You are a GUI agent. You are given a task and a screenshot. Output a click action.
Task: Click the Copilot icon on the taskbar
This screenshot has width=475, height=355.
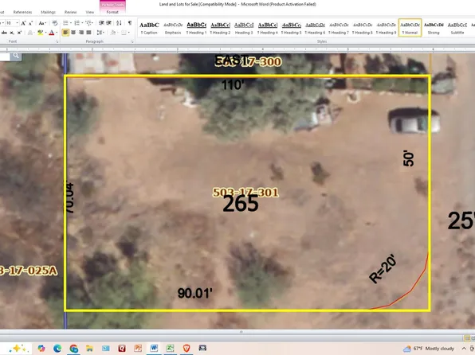[x=41, y=349]
